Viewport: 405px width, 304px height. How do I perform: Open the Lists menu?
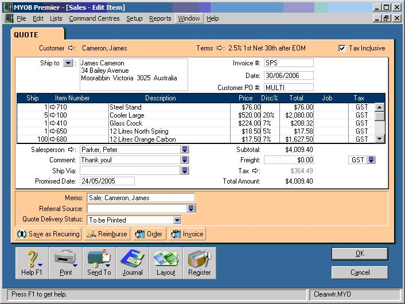click(56, 18)
